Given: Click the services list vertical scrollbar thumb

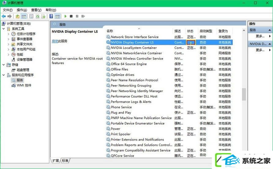Looking at the screenshot, I should pos(244,95).
